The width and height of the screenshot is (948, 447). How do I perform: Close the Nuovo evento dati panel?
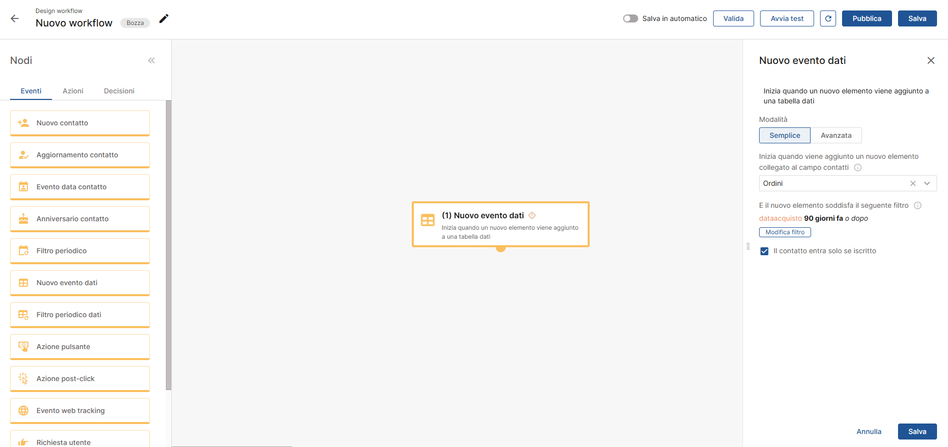tap(931, 60)
